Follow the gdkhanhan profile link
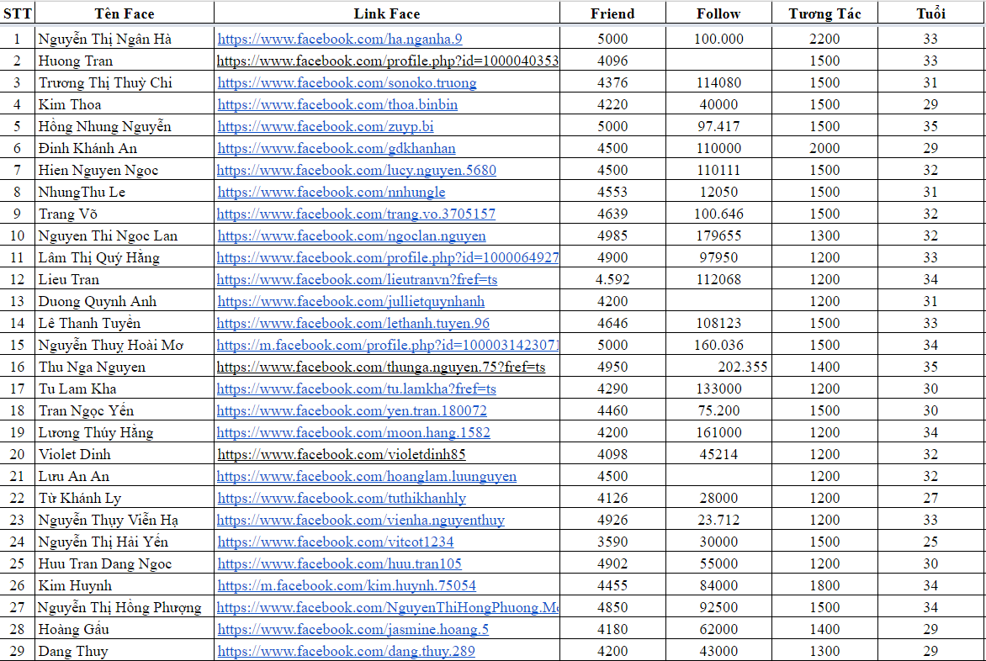Viewport: 986px width, 661px height. click(x=337, y=148)
